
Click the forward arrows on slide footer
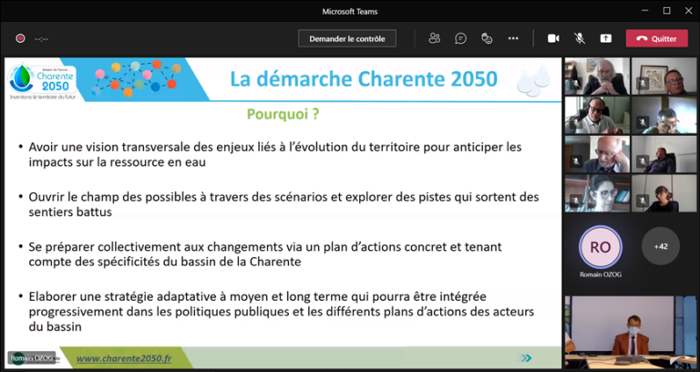[526, 358]
